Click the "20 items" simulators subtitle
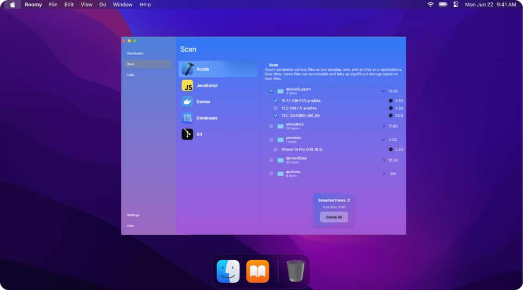Screen dimensions: 523x290 coord(292,129)
